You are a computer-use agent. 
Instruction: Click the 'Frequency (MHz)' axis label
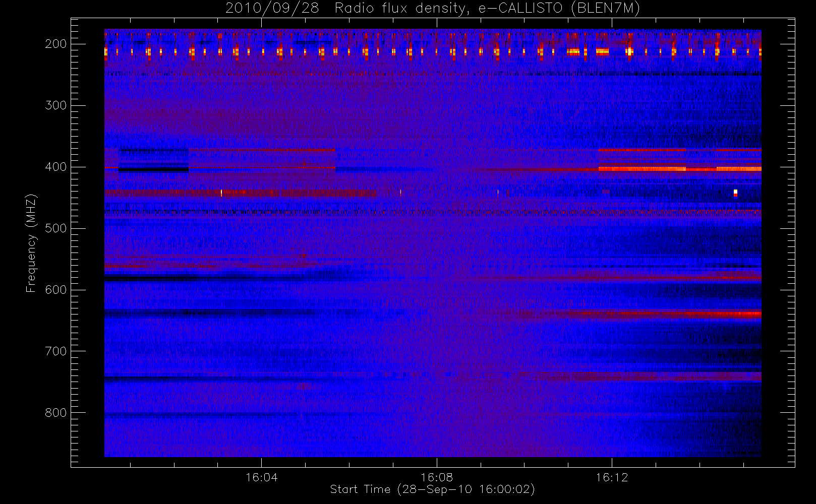[x=31, y=243]
